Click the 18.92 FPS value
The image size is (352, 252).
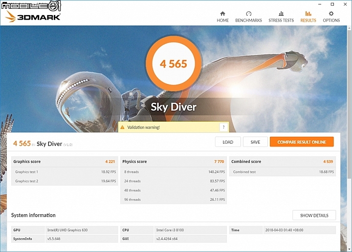(109, 172)
